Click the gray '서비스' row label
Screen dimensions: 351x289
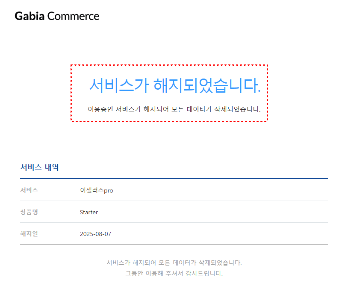29,190
